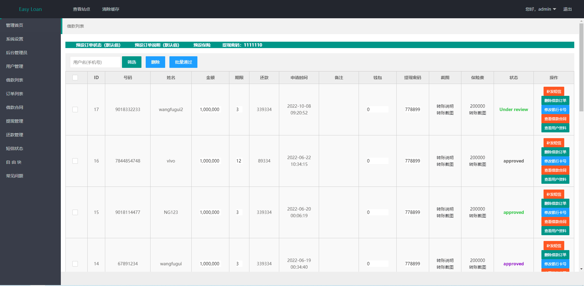Toggle the select-all checkbox in table header

click(x=75, y=78)
